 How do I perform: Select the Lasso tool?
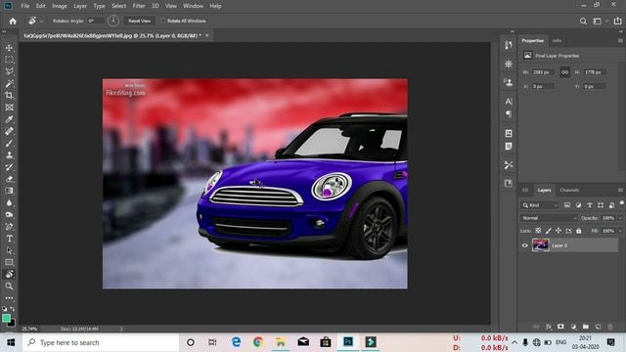coord(9,71)
